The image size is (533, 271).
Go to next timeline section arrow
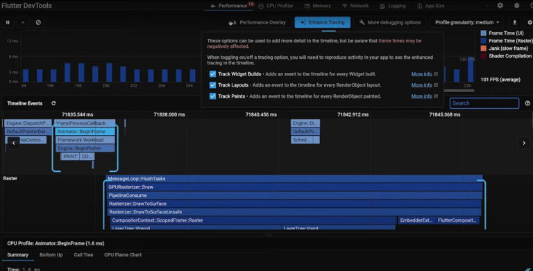(x=524, y=143)
